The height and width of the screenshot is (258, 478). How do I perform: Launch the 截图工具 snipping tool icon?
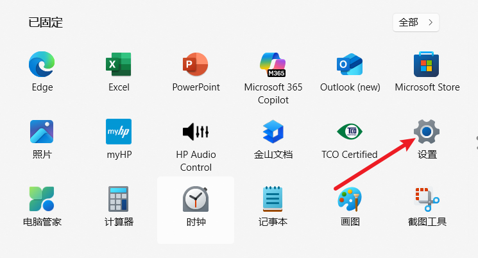coord(427,199)
